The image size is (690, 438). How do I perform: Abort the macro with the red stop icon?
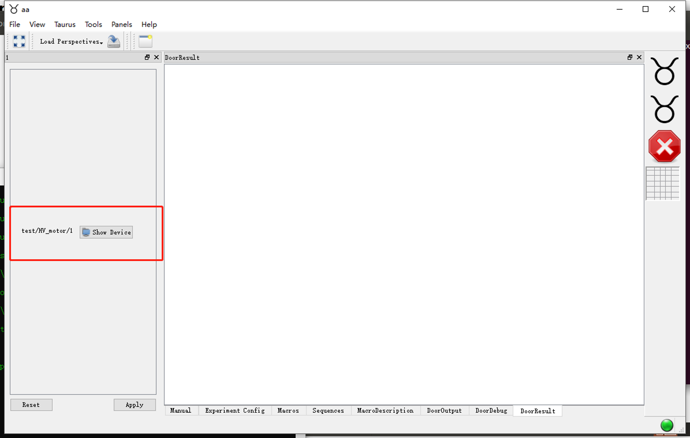tap(664, 146)
